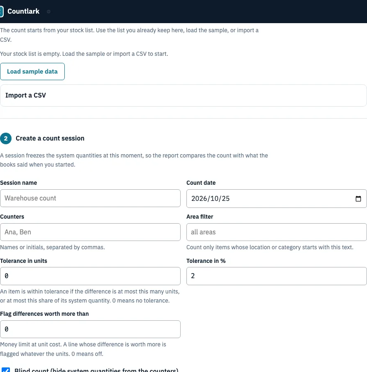Click the Count date value 2026/10/25
Image resolution: width=367 pixels, height=372 pixels.
(x=210, y=198)
